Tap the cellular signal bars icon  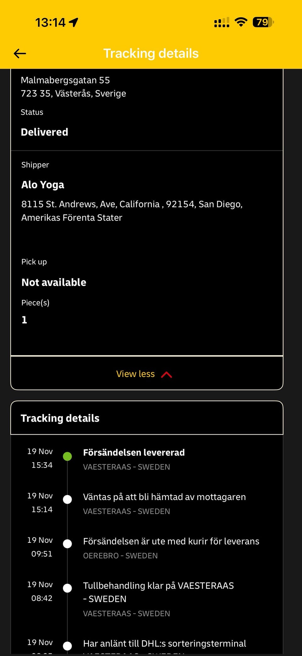click(x=222, y=23)
